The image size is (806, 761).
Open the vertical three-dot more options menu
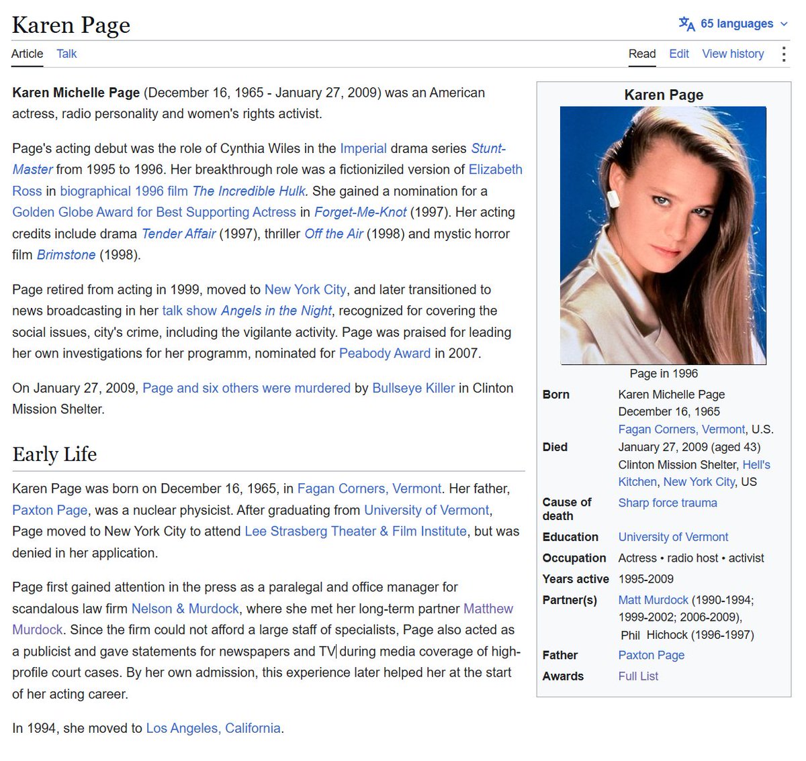783,54
